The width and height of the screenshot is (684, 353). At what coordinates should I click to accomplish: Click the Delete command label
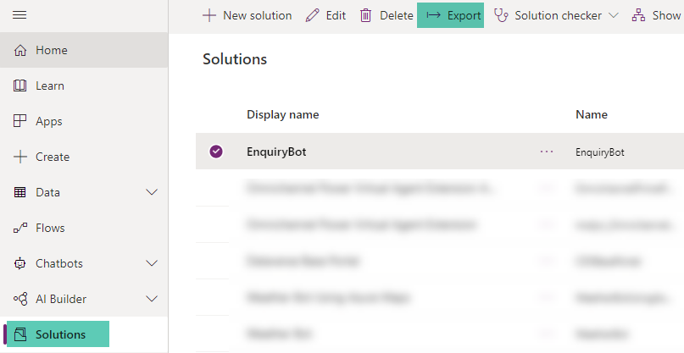[397, 16]
